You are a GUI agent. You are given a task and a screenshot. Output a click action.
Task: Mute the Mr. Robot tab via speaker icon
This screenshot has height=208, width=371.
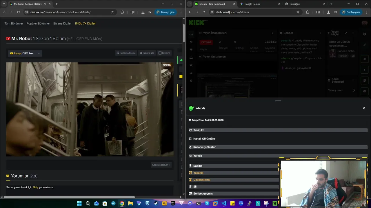pos(45,4)
